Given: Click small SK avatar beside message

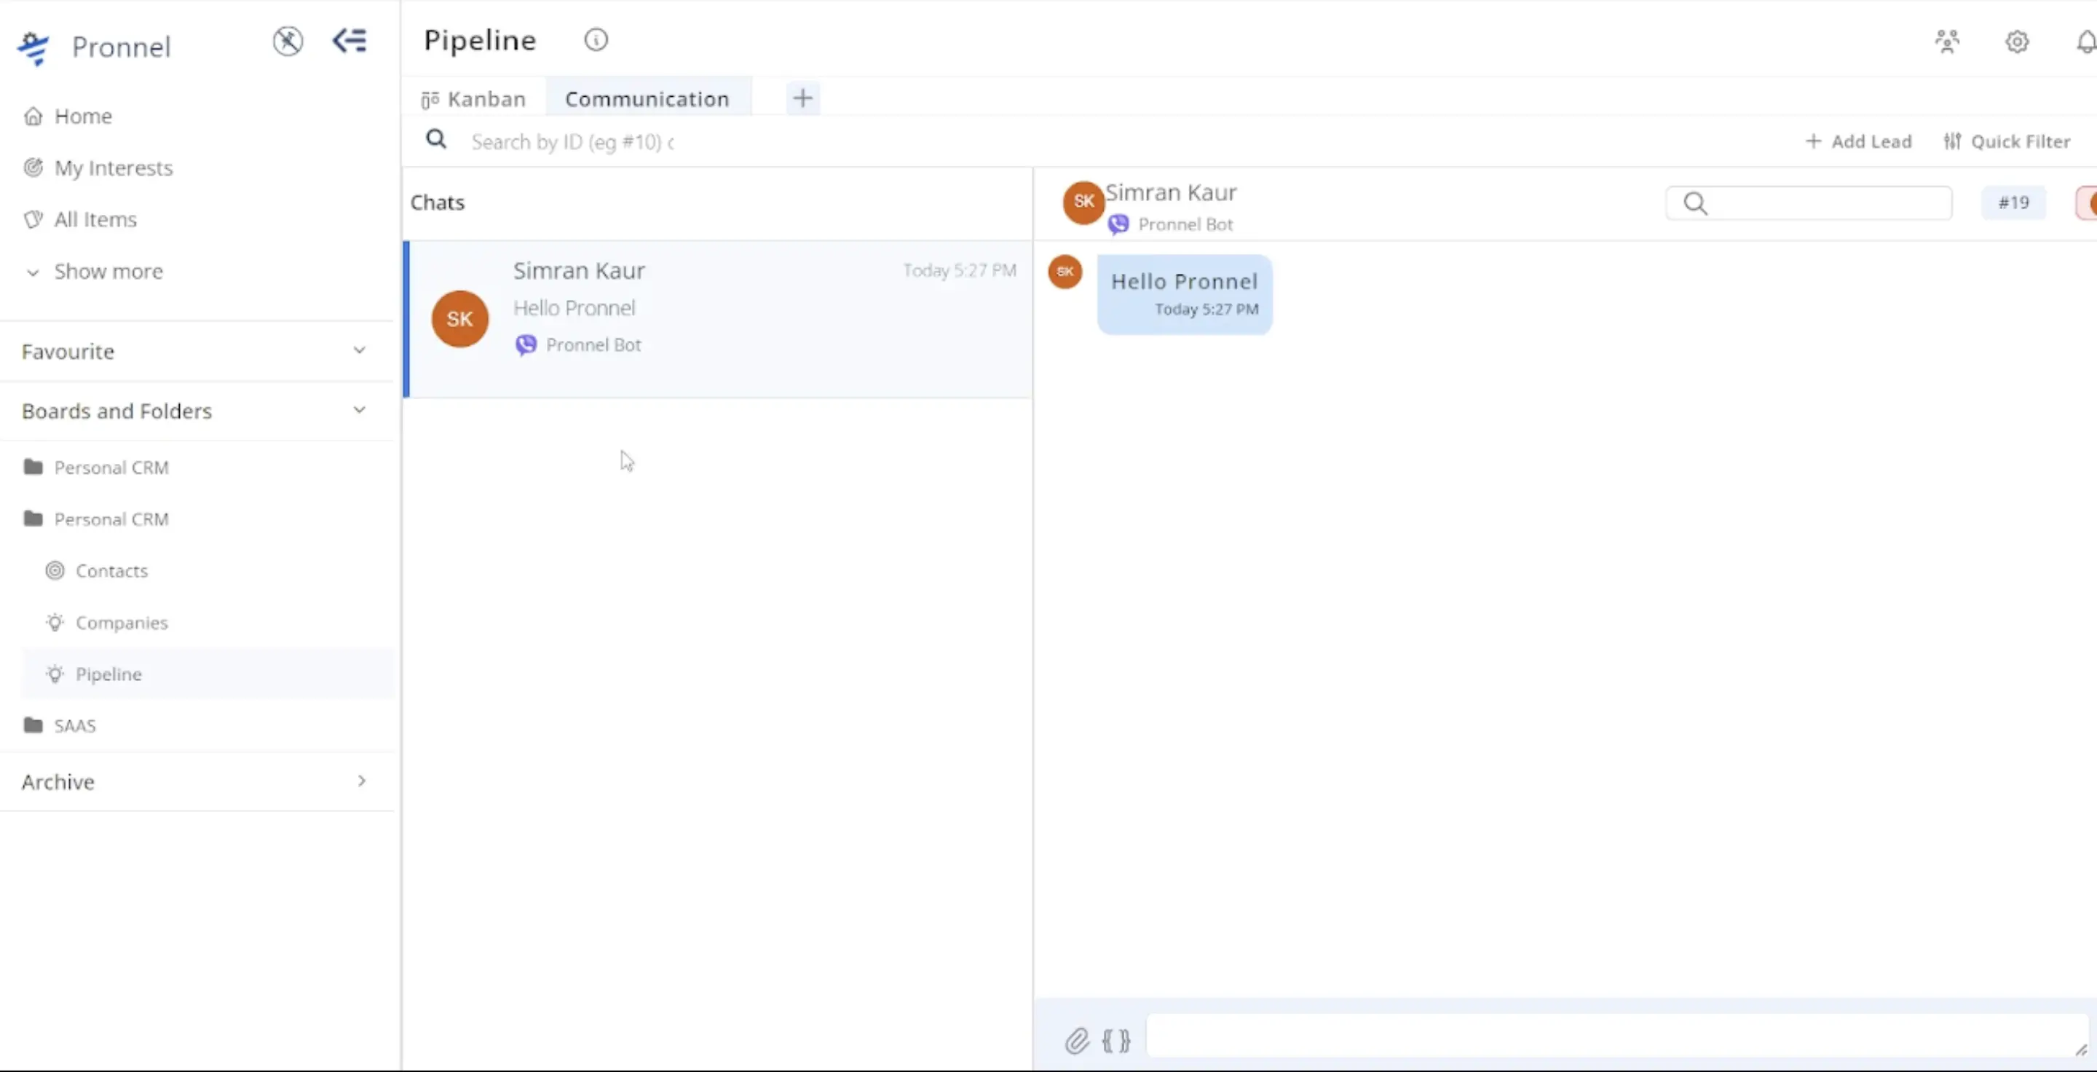Looking at the screenshot, I should tap(1065, 272).
